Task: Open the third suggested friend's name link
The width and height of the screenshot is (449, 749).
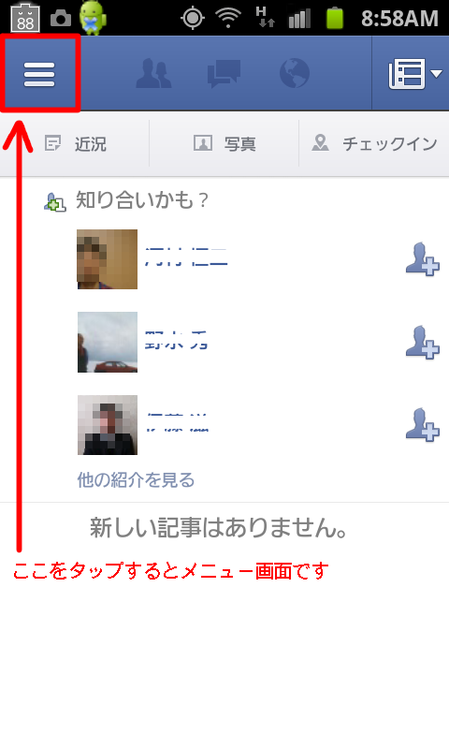Action: (x=177, y=422)
